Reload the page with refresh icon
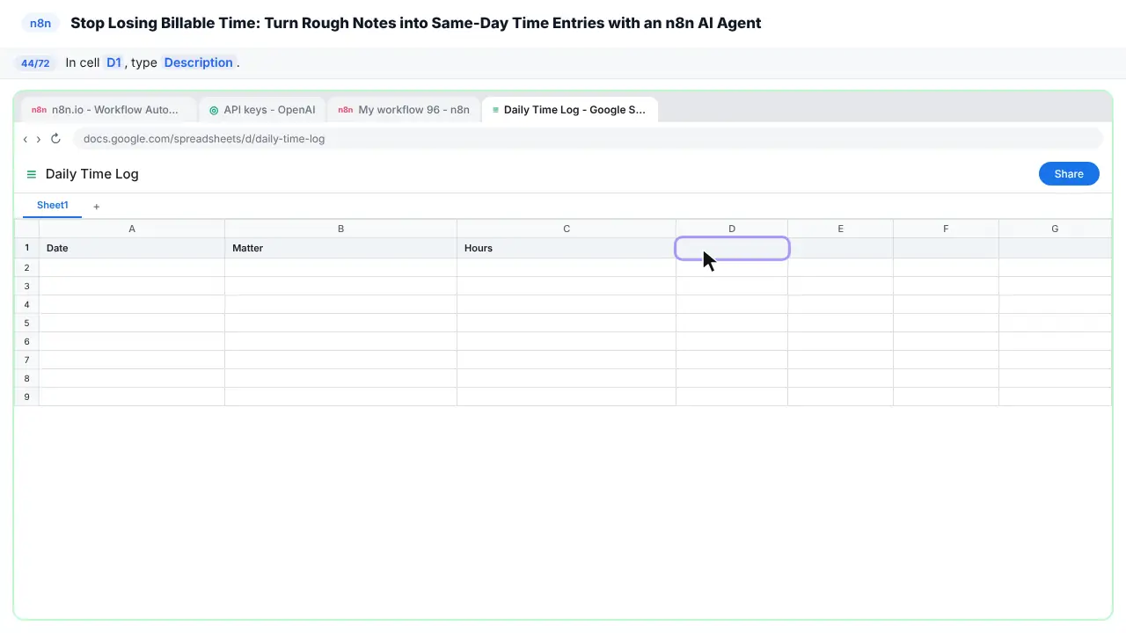Image resolution: width=1126 pixels, height=633 pixels. [x=55, y=139]
